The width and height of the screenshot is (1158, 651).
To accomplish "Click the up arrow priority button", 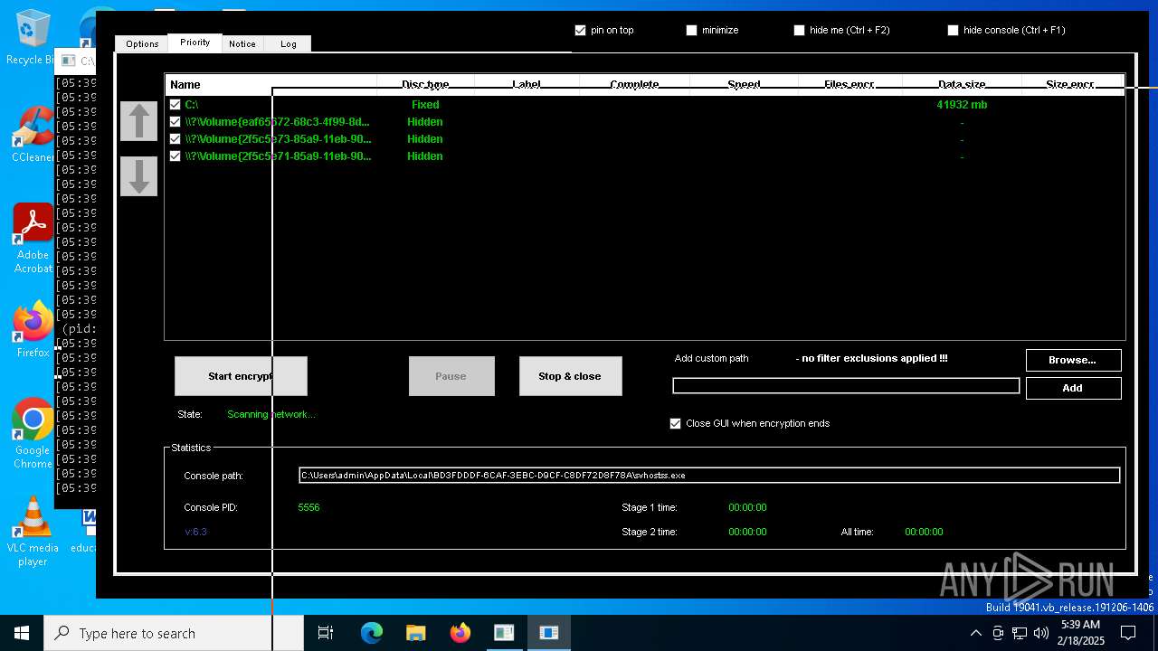I will (138, 121).
